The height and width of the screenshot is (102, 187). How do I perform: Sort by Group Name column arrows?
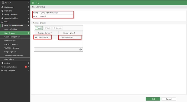pos(74,33)
